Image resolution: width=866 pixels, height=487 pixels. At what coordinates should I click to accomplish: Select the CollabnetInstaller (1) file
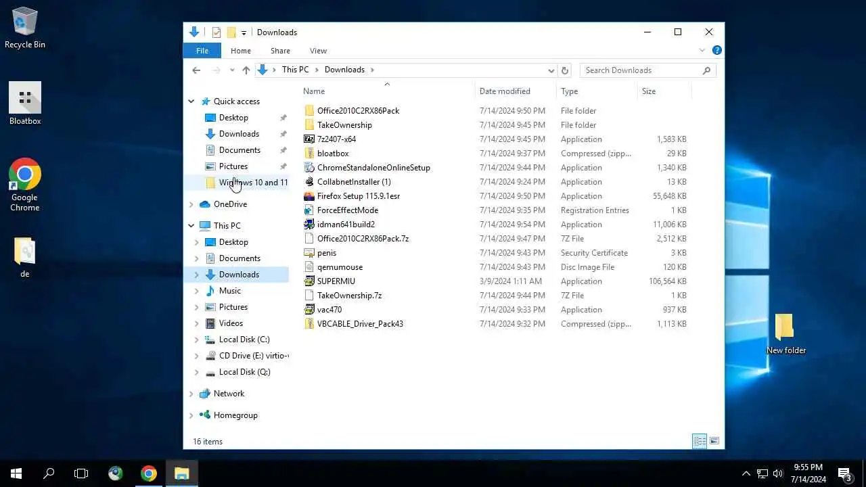(354, 182)
